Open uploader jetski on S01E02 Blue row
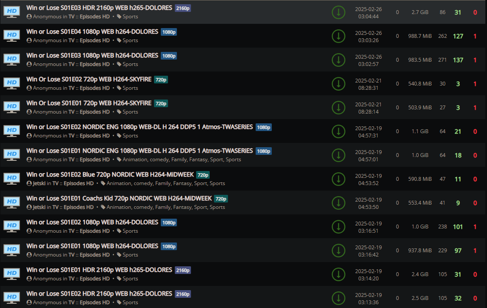487x308 pixels. pos(39,183)
